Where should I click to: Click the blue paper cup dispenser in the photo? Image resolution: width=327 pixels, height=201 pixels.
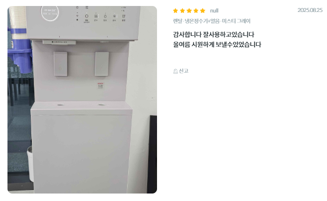[x=20, y=50]
